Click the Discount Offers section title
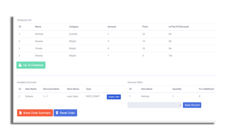The image size is (230, 138). 135,82
